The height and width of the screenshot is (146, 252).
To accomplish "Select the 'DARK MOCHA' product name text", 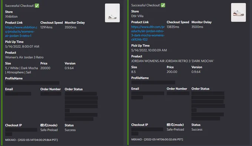I will click(172, 61).
